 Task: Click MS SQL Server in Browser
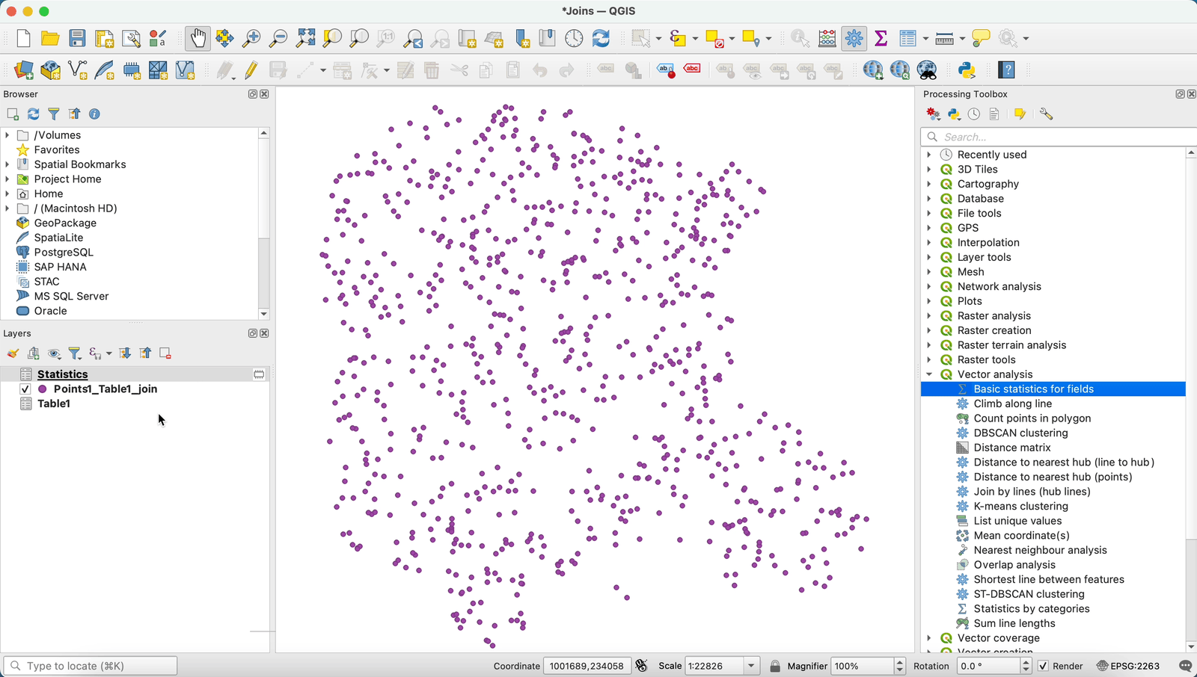(71, 296)
